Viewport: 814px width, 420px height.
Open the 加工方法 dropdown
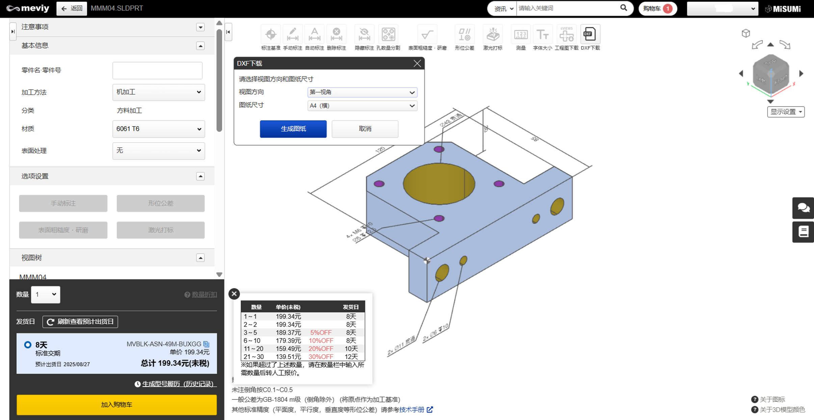click(158, 92)
